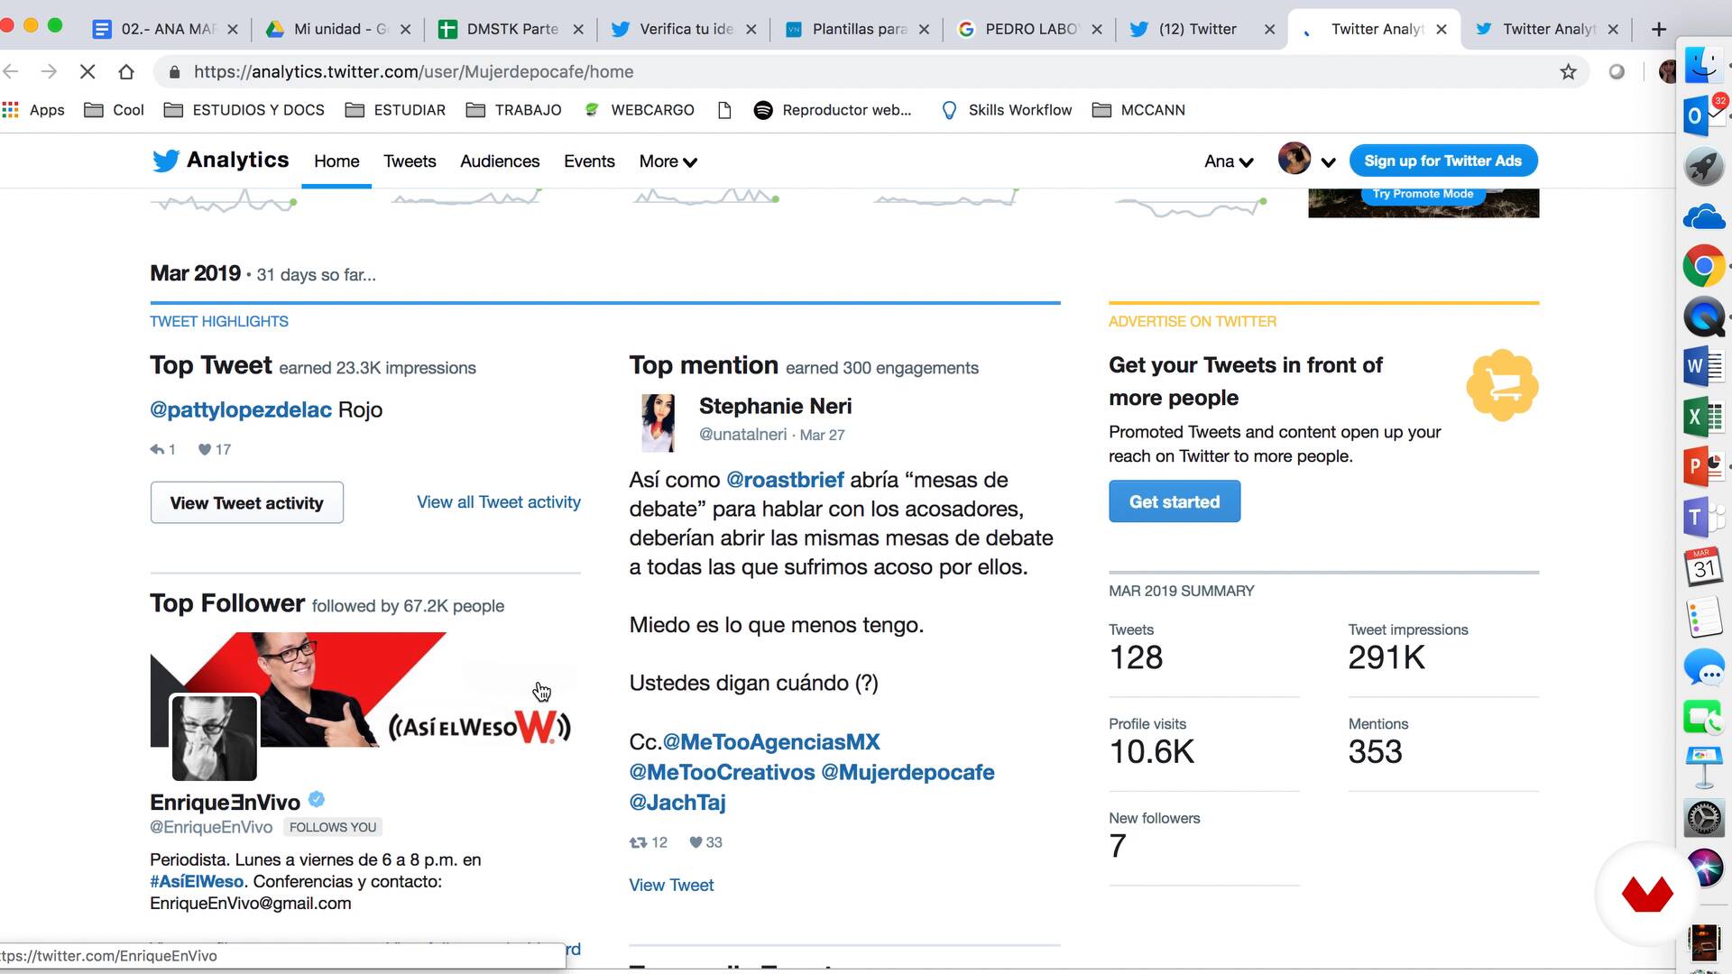Open Microsoft Excel from the dock

point(1703,417)
